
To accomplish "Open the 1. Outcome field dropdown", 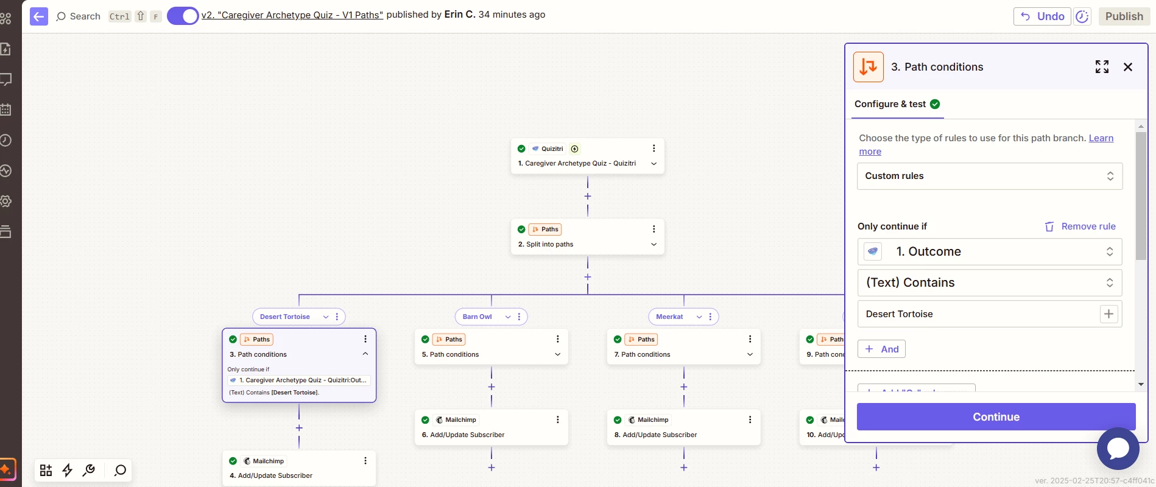I will click(x=990, y=251).
